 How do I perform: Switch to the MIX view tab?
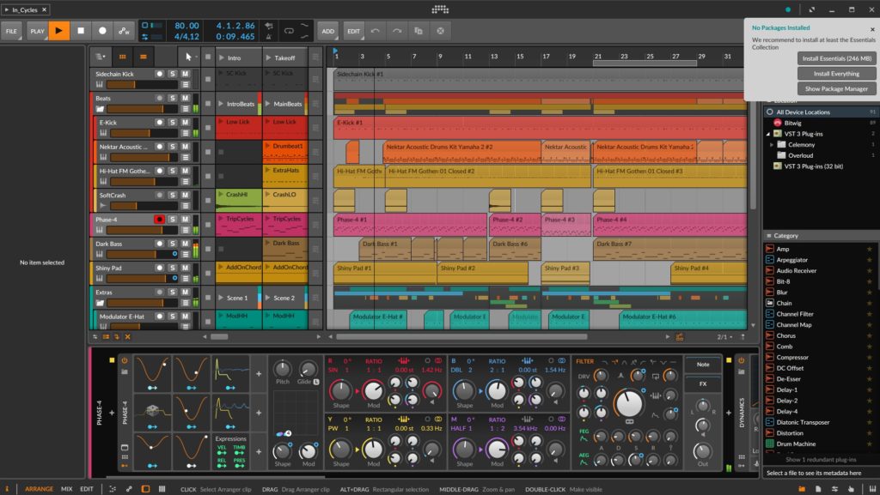66,488
